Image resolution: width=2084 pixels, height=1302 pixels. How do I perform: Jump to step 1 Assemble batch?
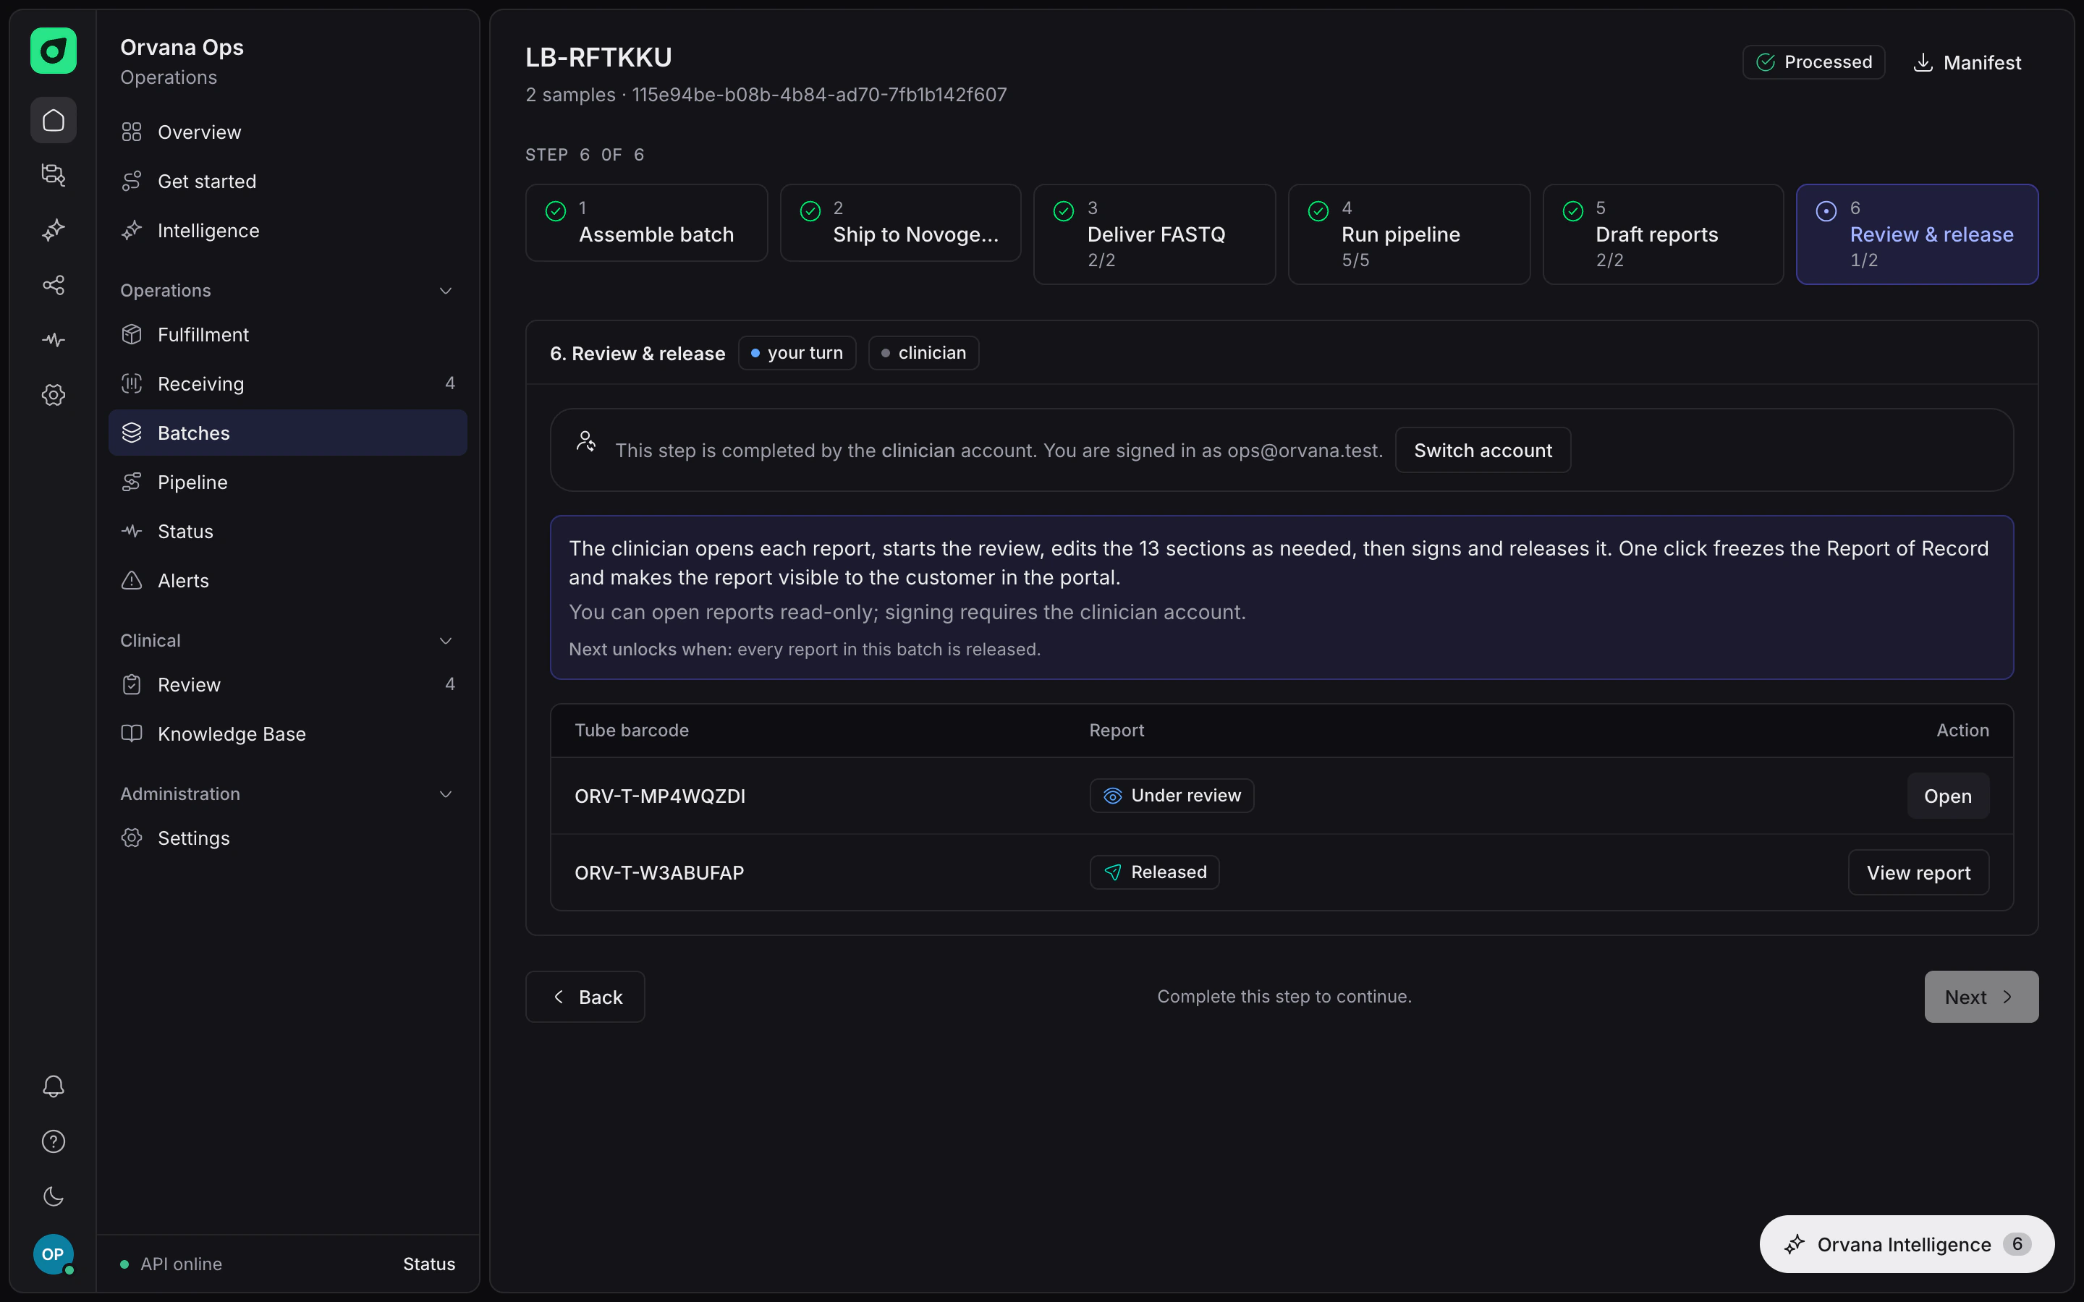click(646, 223)
